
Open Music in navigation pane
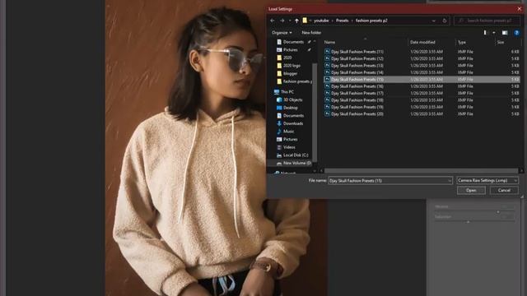(x=288, y=132)
